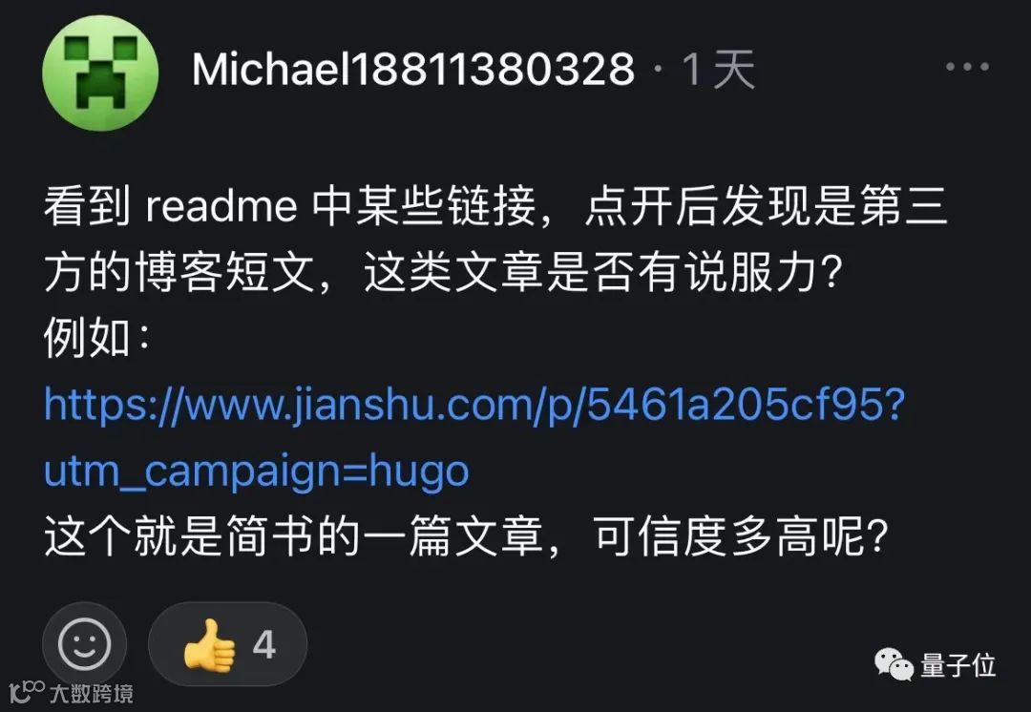Click the phrase 点开后发现是第三
The height and width of the screenshot is (712, 1031).
click(x=766, y=206)
